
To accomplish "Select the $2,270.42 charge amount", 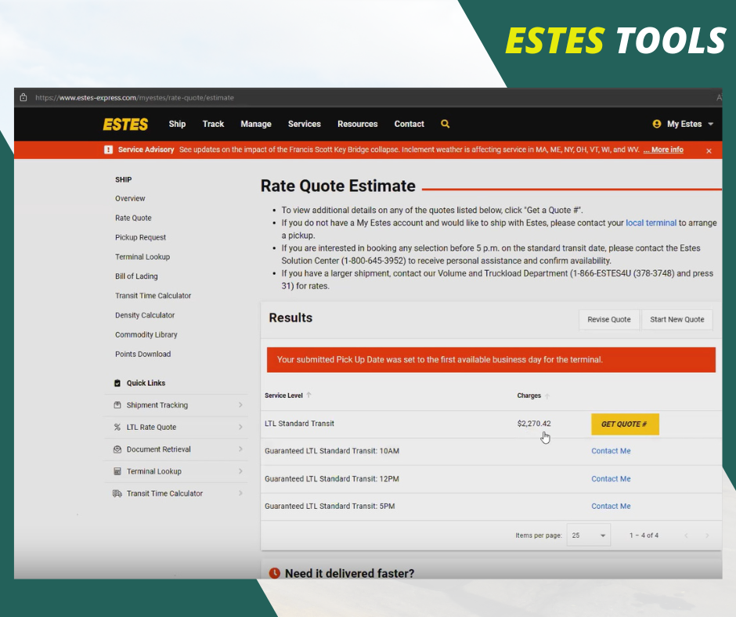I will [x=534, y=424].
